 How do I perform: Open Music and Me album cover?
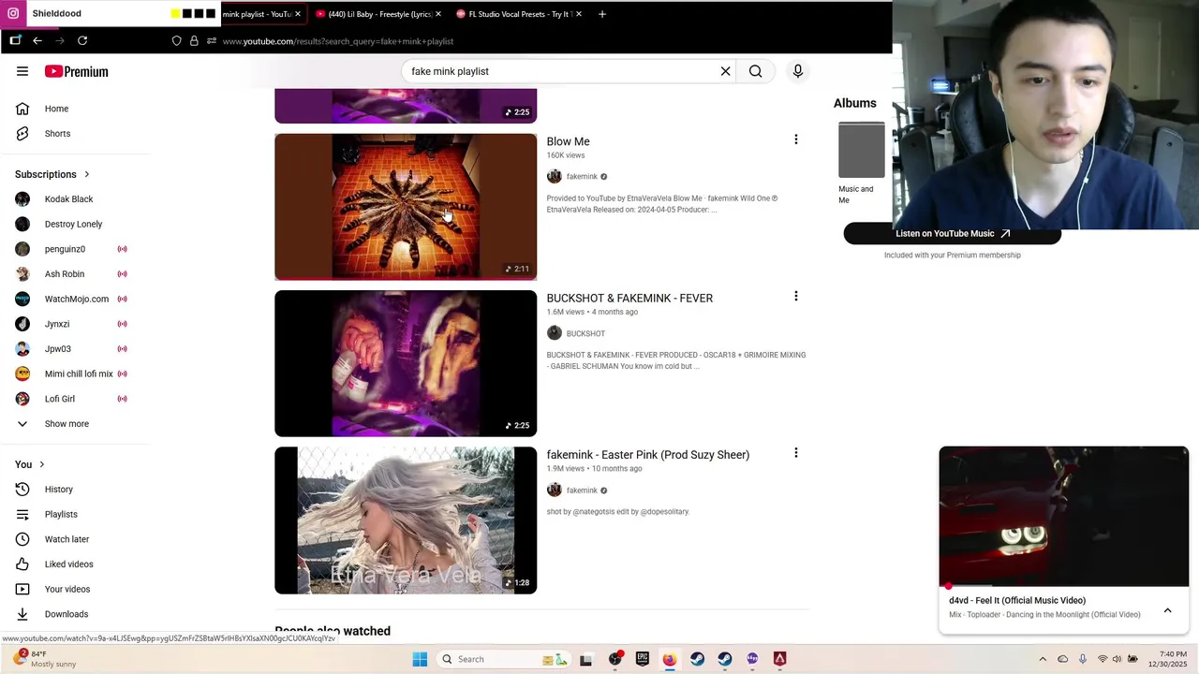coord(861,150)
